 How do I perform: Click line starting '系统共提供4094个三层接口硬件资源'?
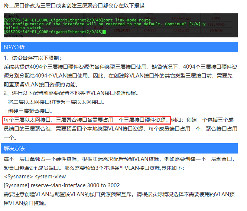[x=120, y=67]
